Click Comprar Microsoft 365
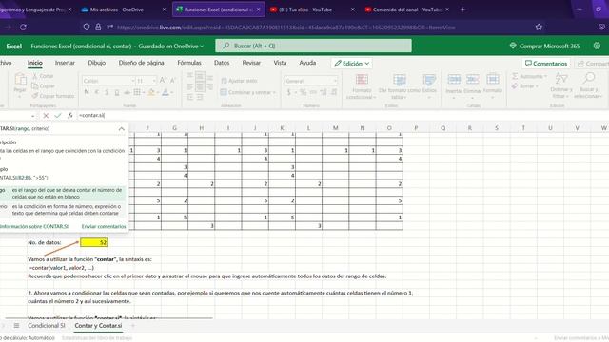The image size is (609, 342). 544,46
